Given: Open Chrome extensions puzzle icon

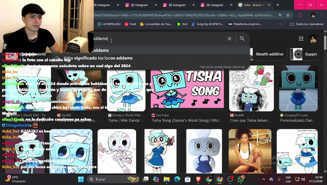Looking at the screenshot, I should click(x=300, y=15).
